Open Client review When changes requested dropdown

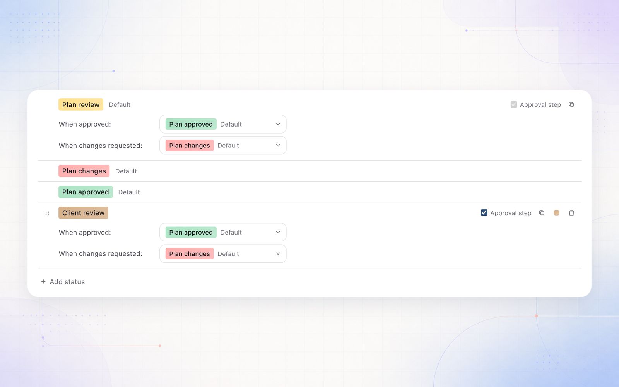click(x=223, y=254)
